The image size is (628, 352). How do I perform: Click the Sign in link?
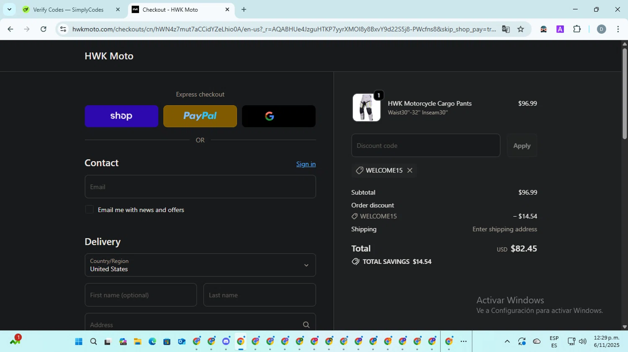pyautogui.click(x=306, y=164)
